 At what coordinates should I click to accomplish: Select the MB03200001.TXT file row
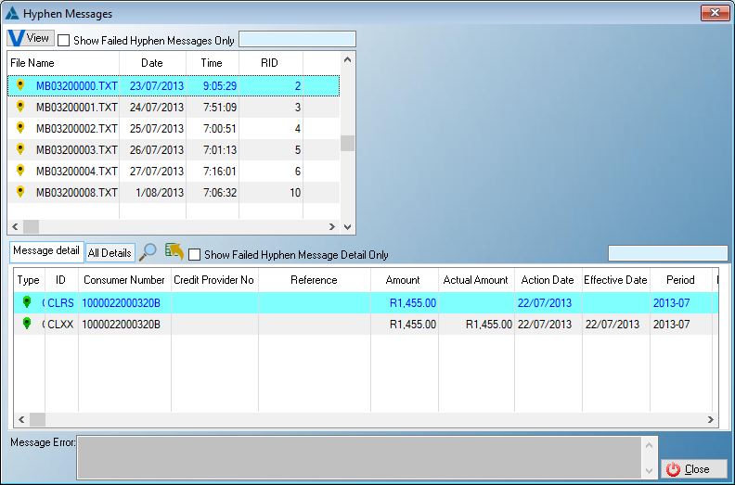(x=77, y=108)
